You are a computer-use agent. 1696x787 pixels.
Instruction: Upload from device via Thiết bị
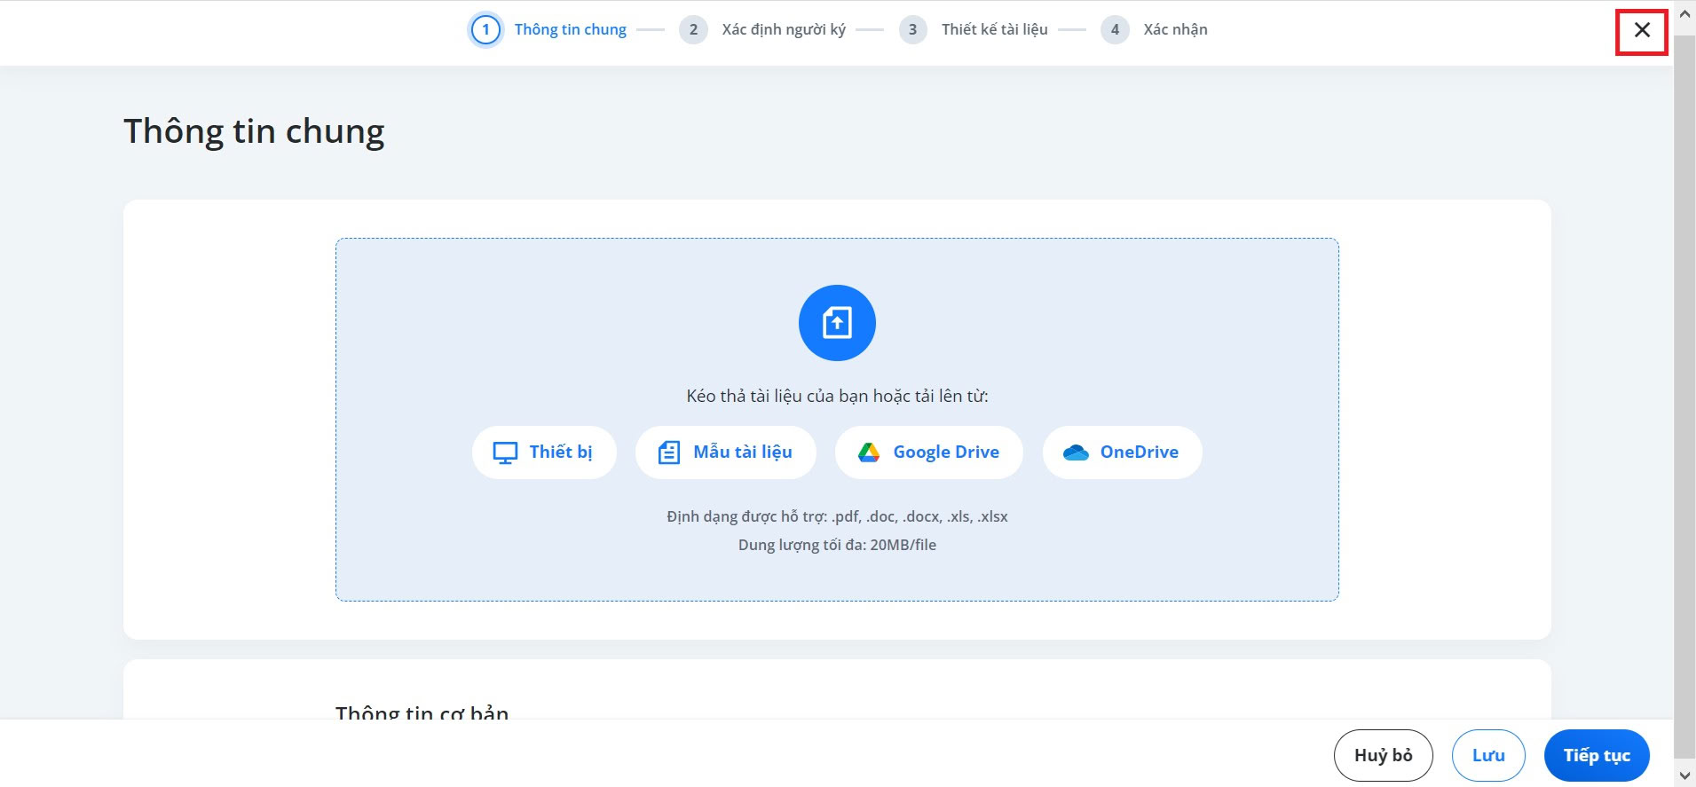pyautogui.click(x=544, y=453)
